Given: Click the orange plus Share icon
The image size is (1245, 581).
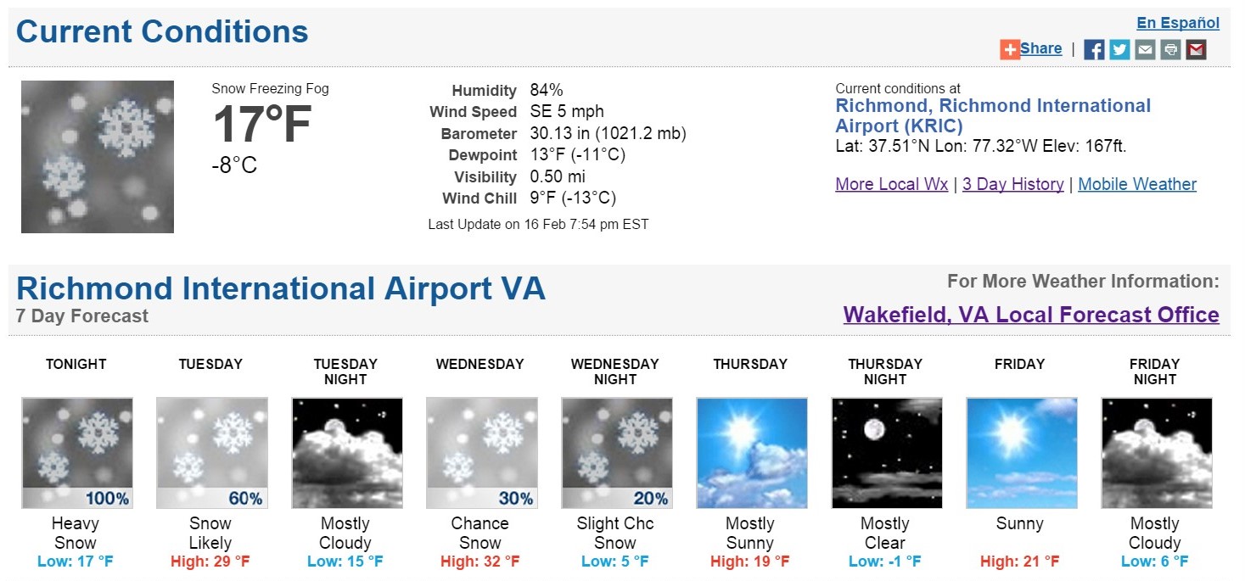Looking at the screenshot, I should pos(1009,49).
